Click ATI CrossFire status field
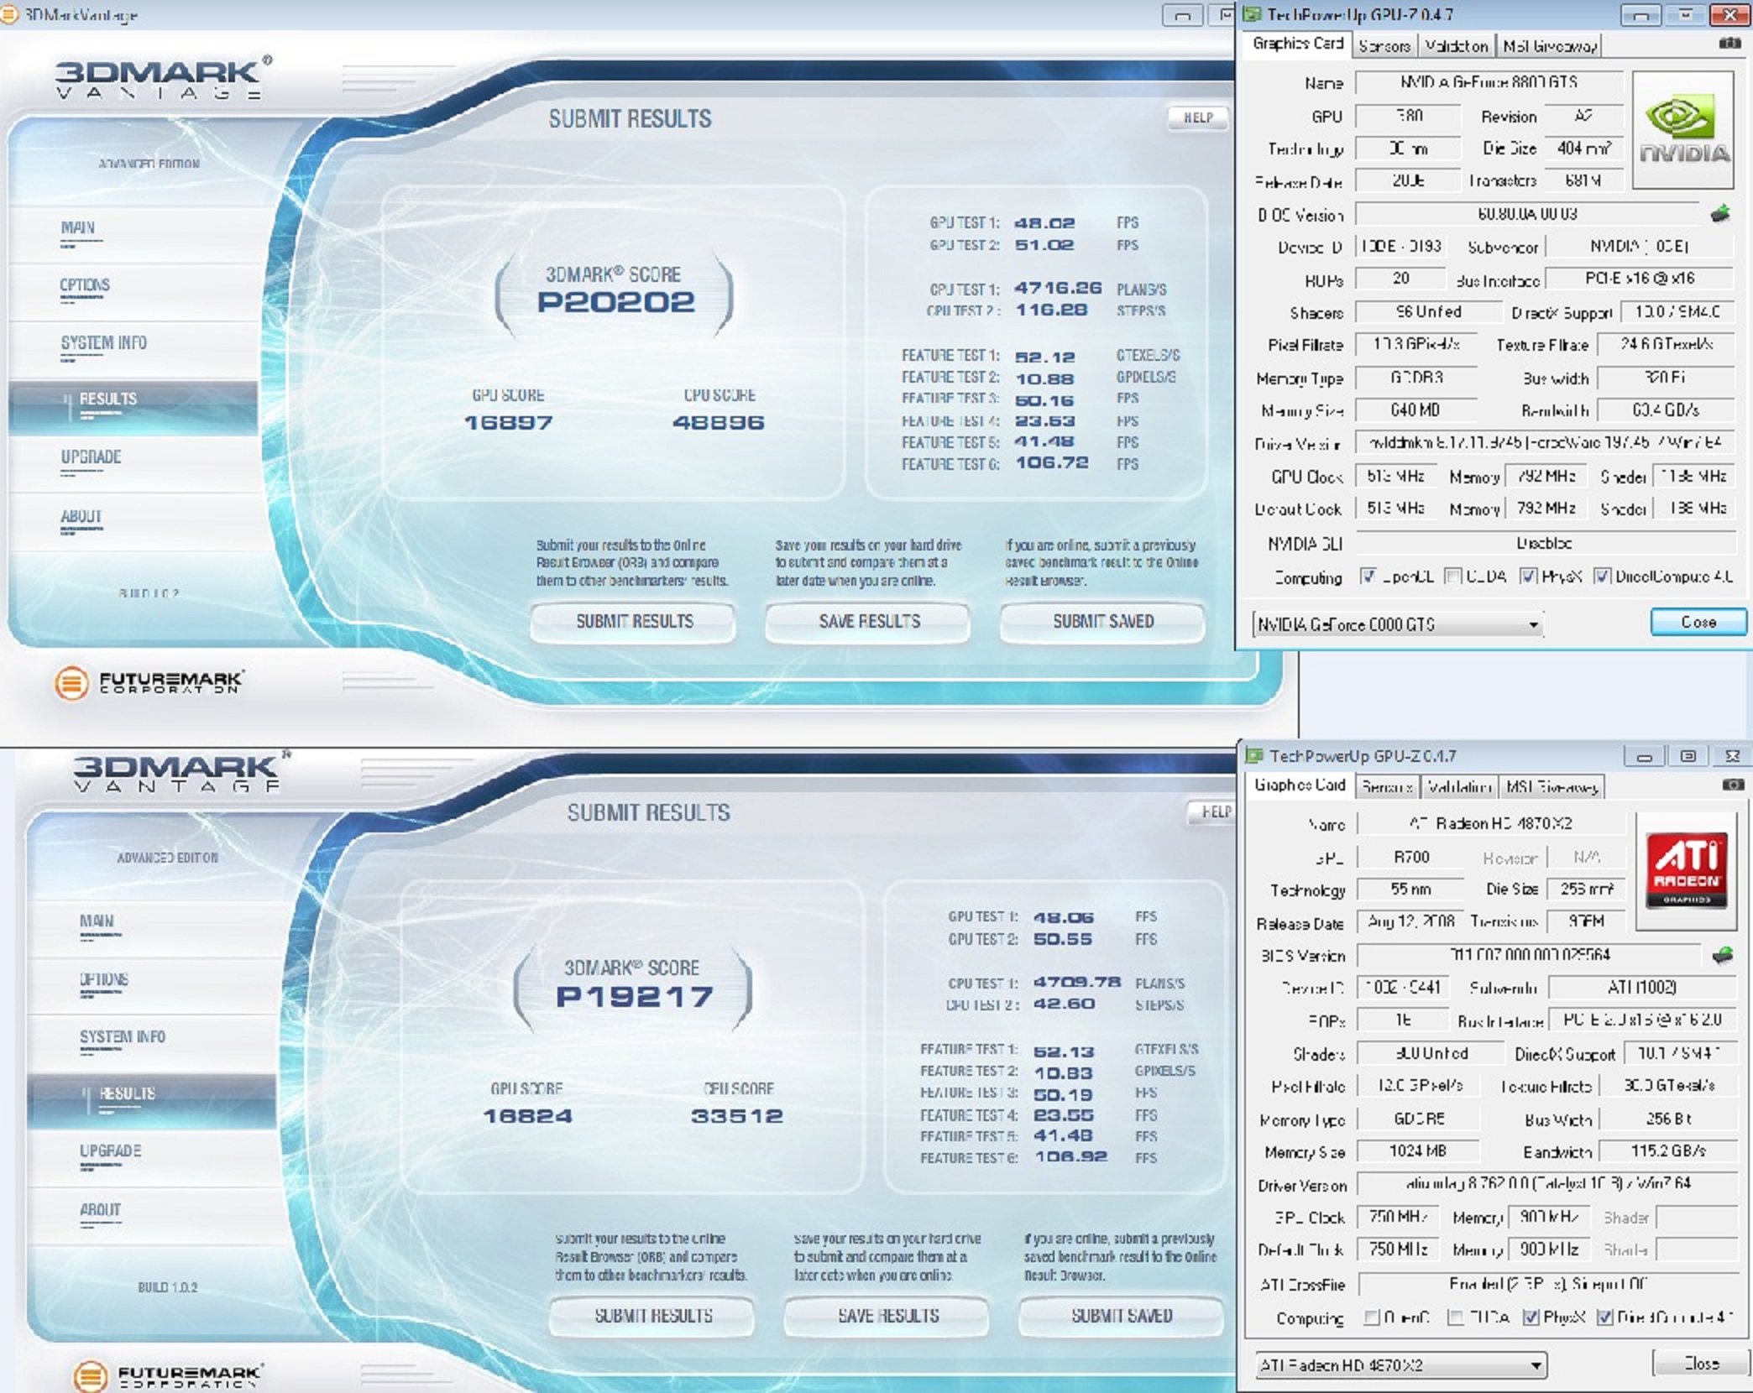This screenshot has height=1393, width=1753. click(x=1547, y=1284)
